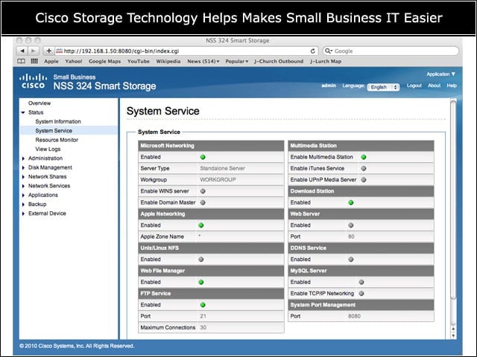Click the Safari back arrow button

click(x=22, y=51)
